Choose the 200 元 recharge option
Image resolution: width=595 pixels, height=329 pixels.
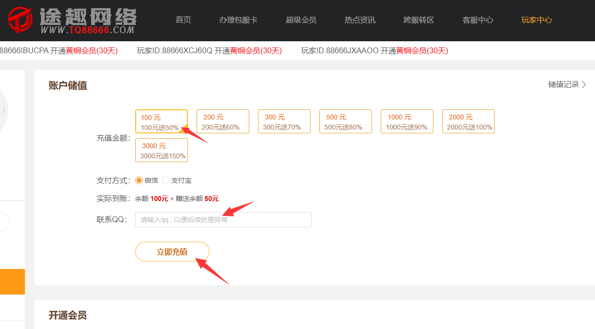click(x=222, y=122)
